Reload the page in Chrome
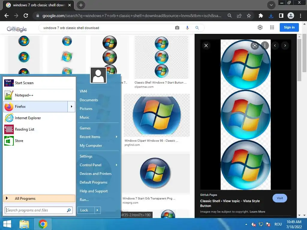This screenshot has width=307, height=230. pos(26,16)
